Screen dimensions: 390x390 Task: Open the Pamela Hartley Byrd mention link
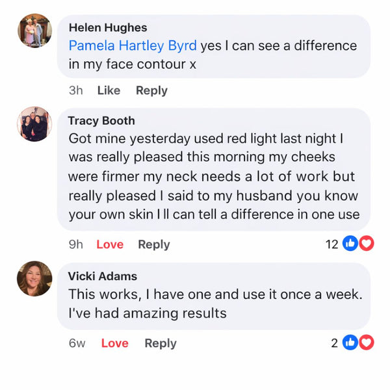point(133,46)
